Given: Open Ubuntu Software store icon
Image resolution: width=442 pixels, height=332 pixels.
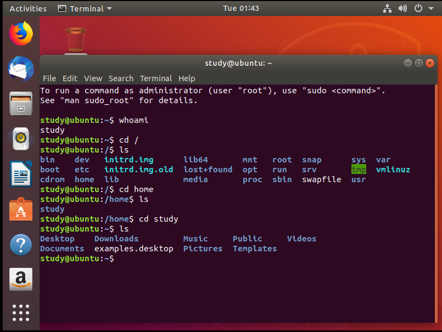Looking at the screenshot, I should [x=20, y=210].
